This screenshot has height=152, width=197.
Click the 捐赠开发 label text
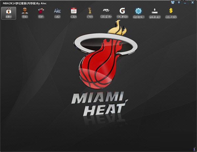[x=171, y=17]
